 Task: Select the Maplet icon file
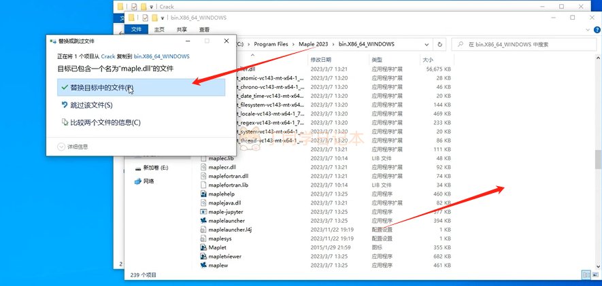[203, 248]
